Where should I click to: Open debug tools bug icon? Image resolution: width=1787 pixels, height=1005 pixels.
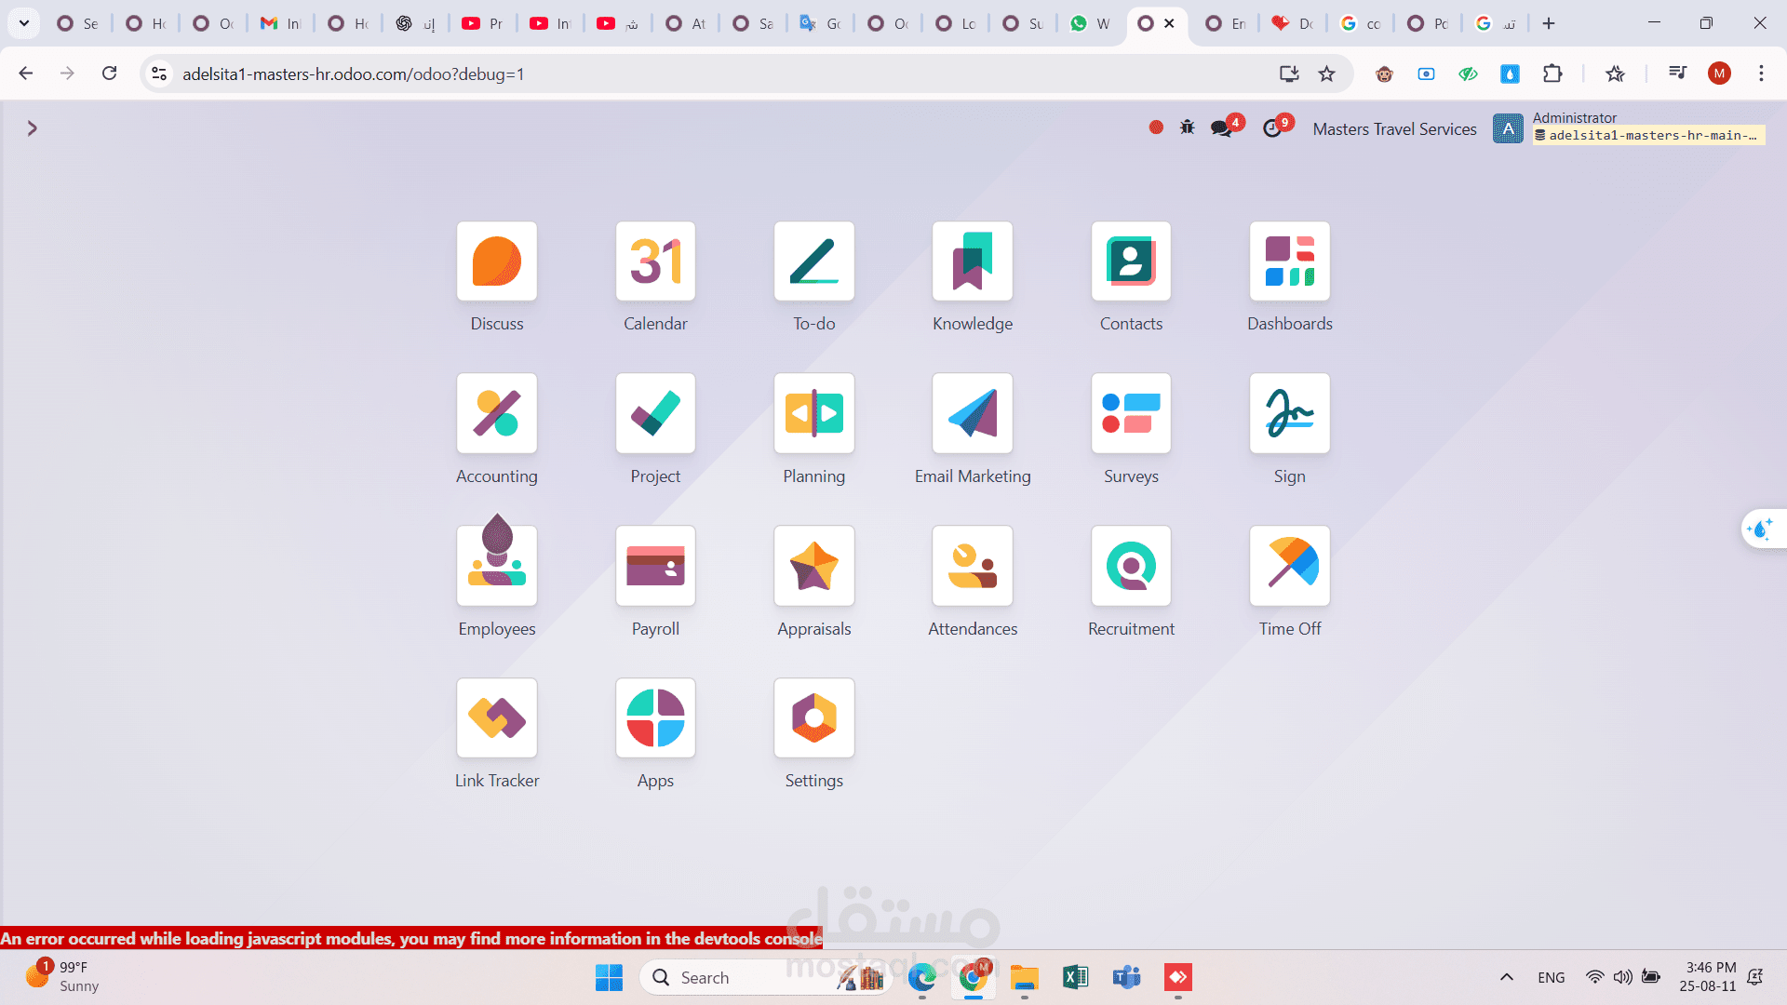(1187, 127)
